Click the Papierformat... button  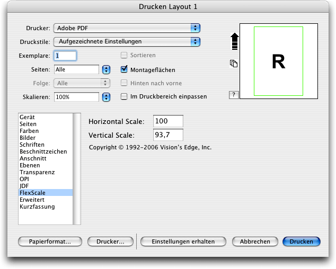tap(50, 241)
